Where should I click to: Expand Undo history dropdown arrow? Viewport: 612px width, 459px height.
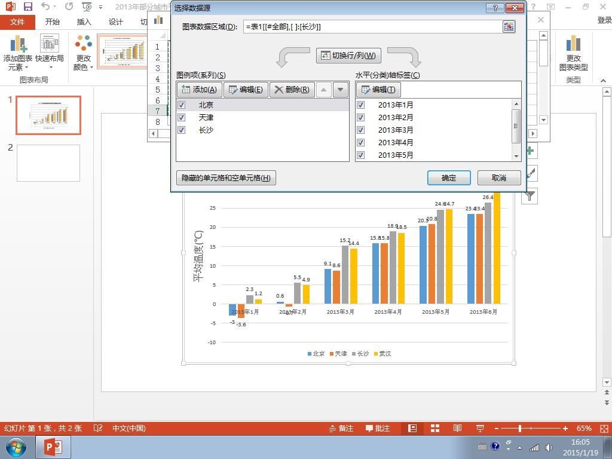click(54, 7)
